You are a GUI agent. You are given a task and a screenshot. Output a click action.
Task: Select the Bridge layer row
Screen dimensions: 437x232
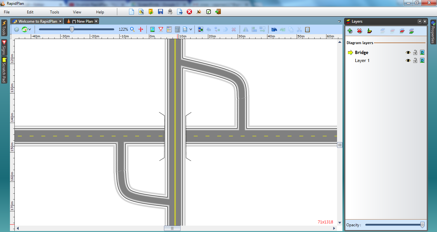386,52
